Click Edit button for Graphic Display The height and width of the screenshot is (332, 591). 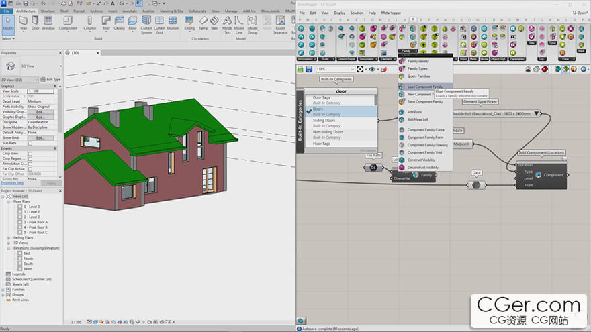coord(40,117)
